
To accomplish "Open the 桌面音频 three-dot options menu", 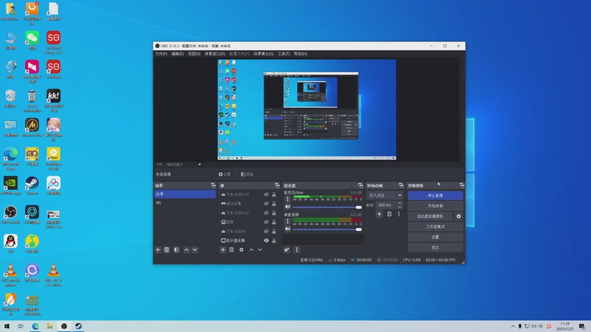I will 287,221.
